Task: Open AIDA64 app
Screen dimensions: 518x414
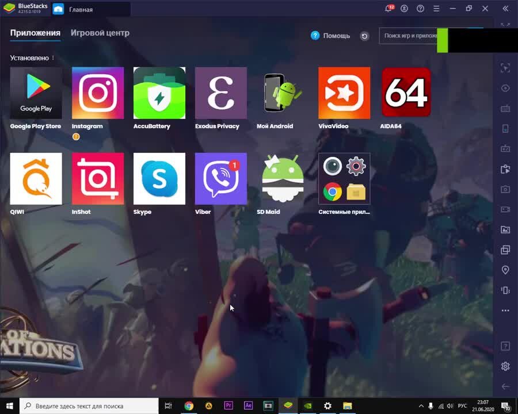Action: click(x=406, y=93)
